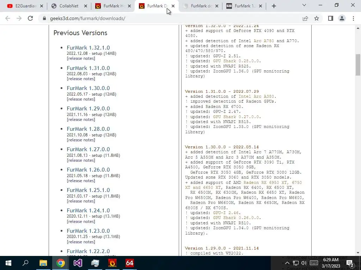
Task: Close the G3D FurMark tab
Action: pyautogui.click(x=261, y=6)
